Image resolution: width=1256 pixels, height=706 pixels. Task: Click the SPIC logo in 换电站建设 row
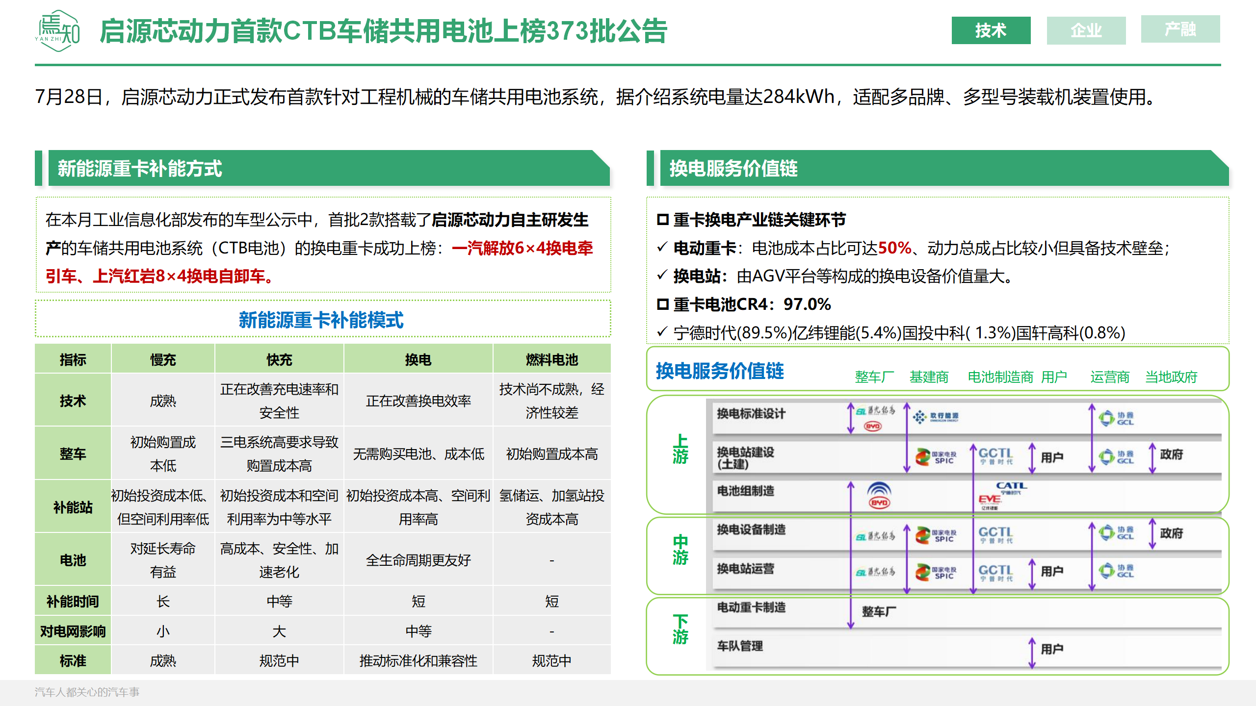tap(936, 457)
